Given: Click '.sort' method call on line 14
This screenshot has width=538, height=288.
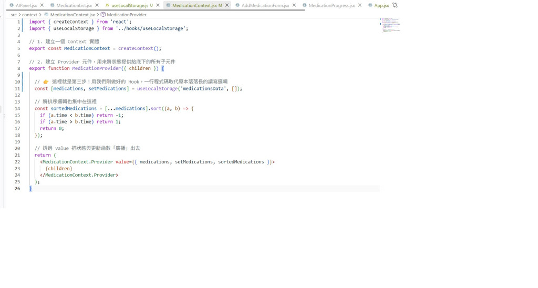Looking at the screenshot, I should point(154,108).
